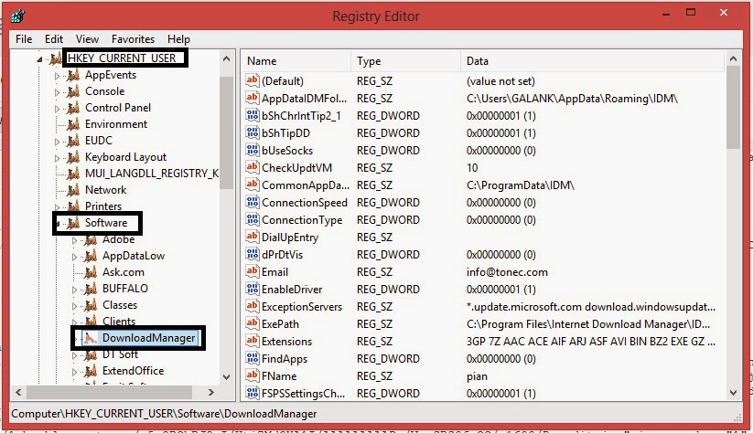
Task: Click values pane scroll-up arrow
Action: [733, 59]
